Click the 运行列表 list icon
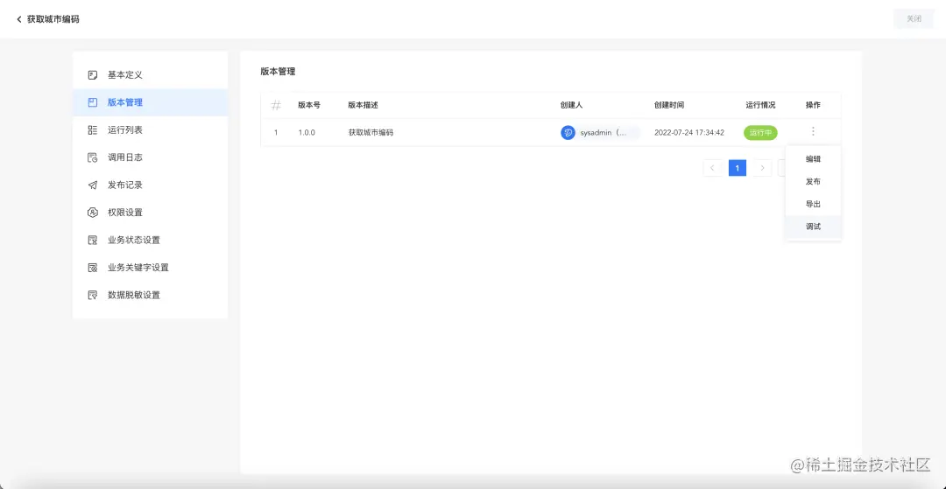 [92, 130]
